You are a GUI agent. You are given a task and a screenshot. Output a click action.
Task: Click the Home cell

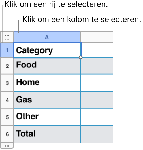(x=47, y=83)
